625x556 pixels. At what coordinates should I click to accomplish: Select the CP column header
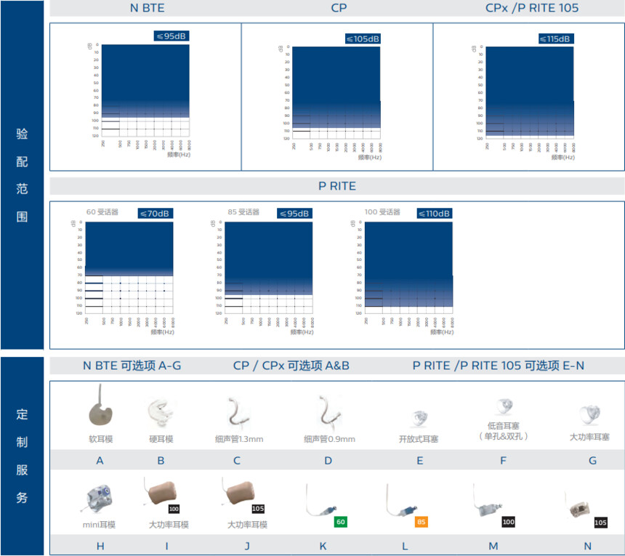point(339,8)
